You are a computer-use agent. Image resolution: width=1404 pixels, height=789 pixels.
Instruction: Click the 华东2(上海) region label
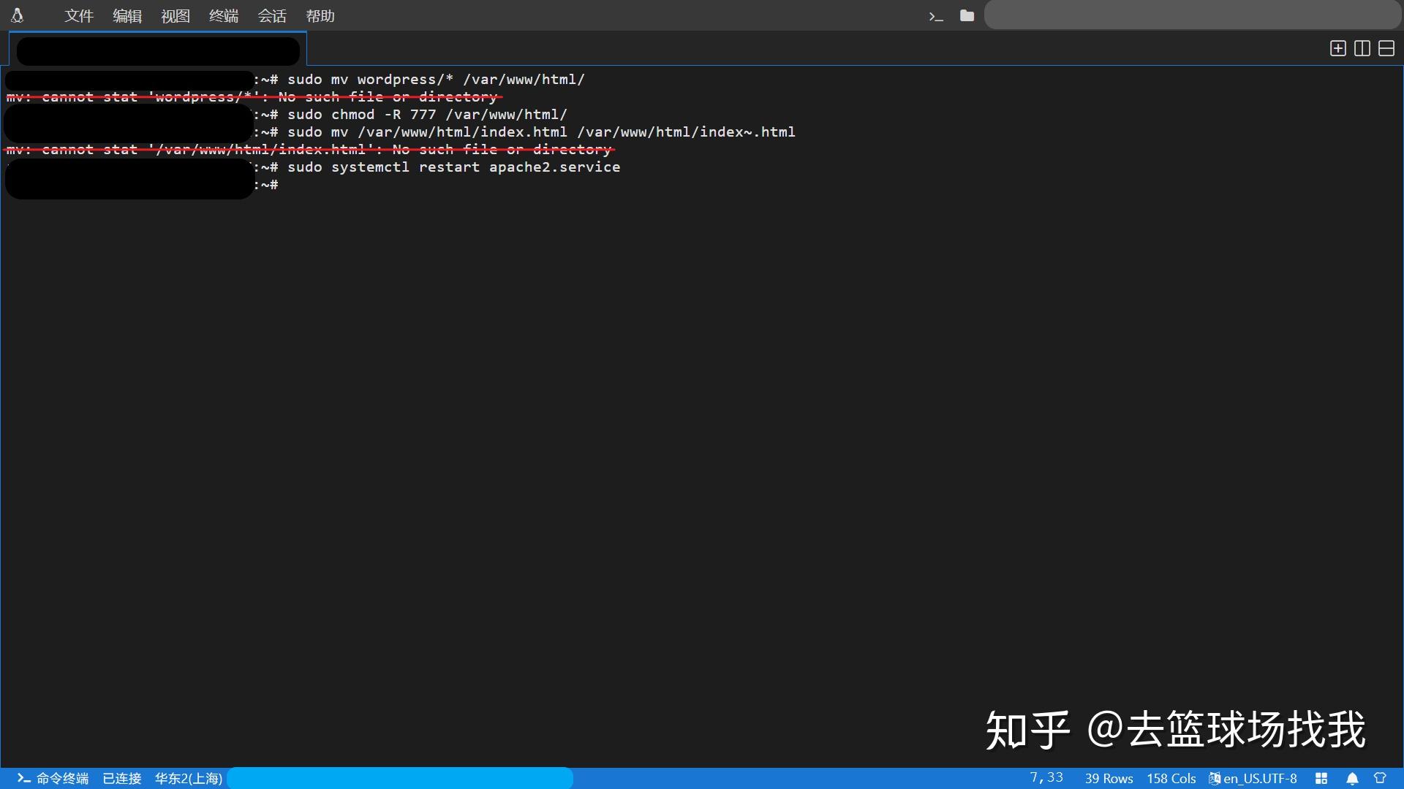(188, 778)
